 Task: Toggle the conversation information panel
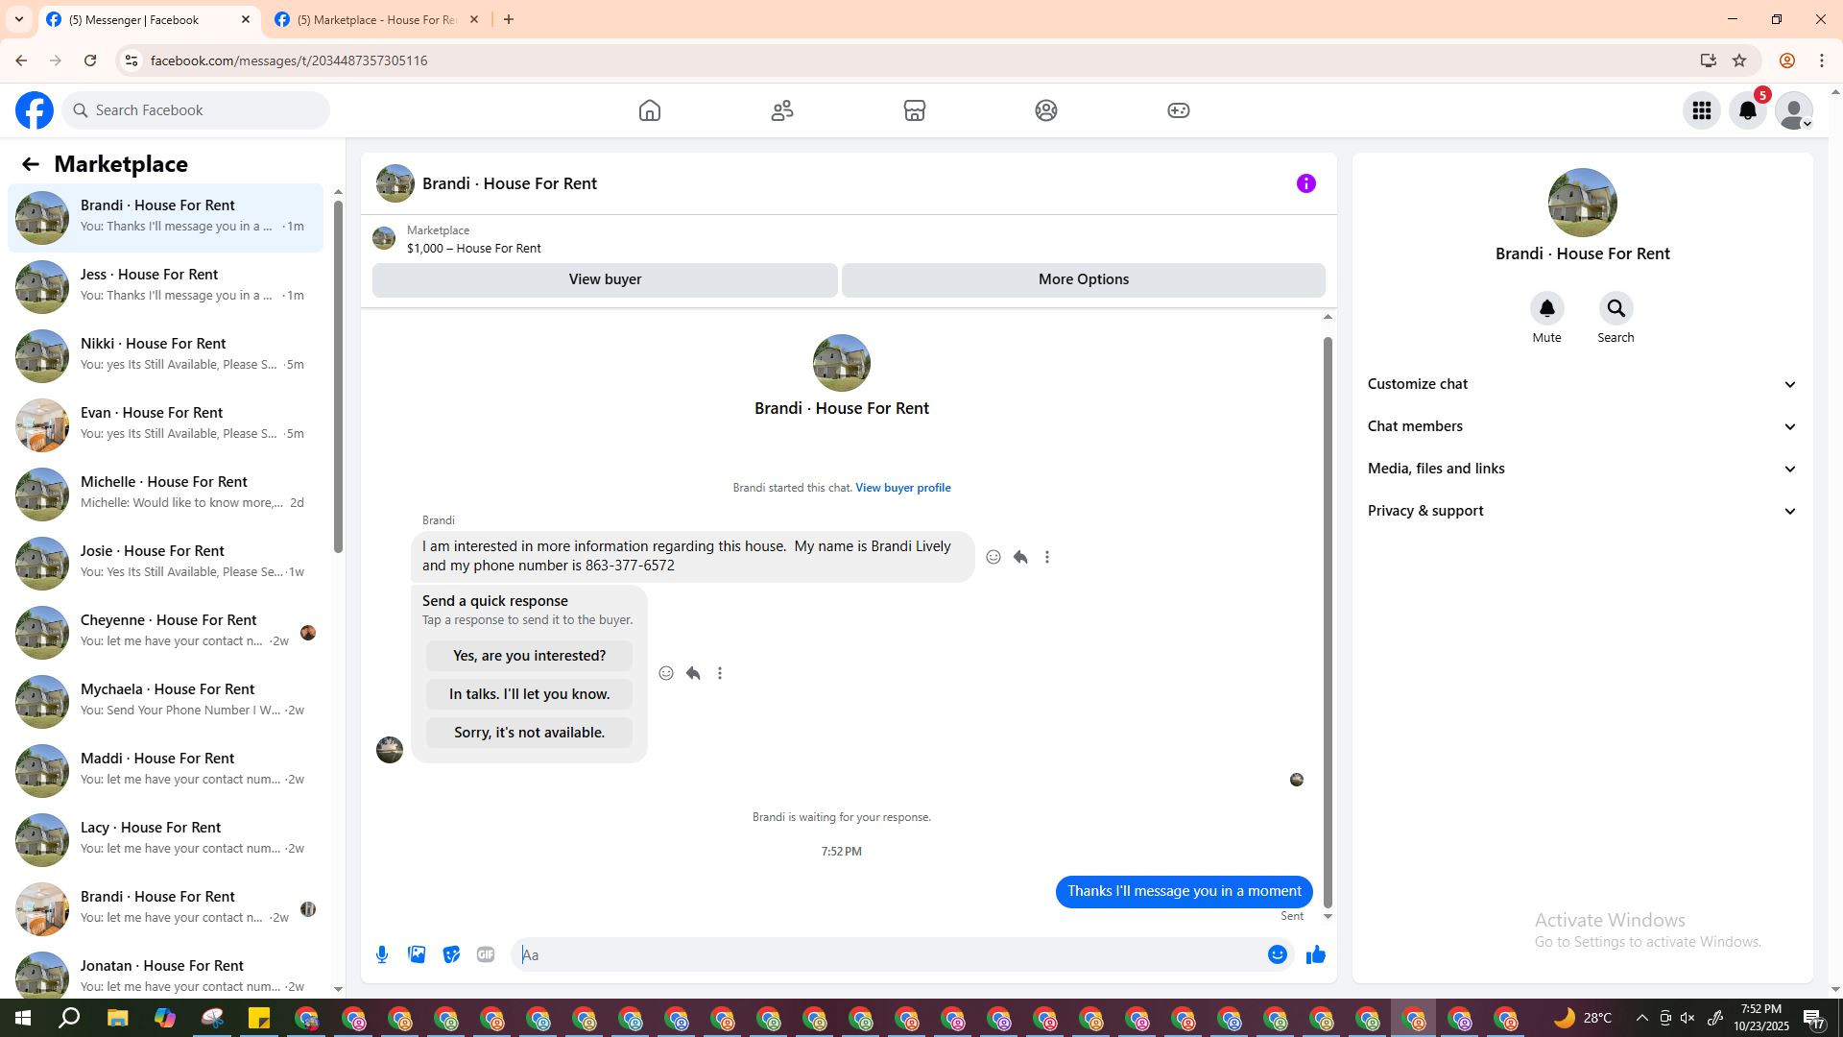[1305, 183]
